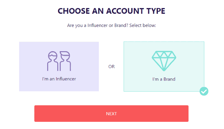This screenshot has height=129, width=224.
Task: Click the two-people Influencer icon
Action: (x=59, y=61)
